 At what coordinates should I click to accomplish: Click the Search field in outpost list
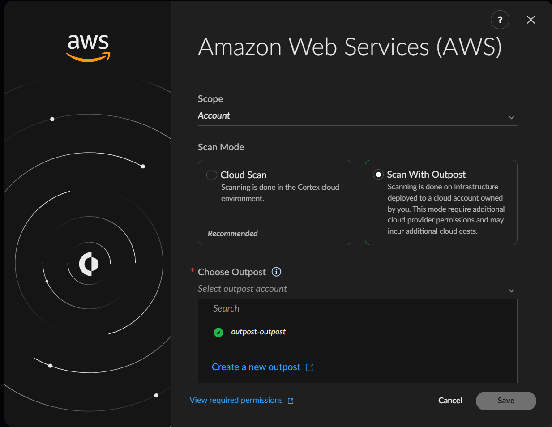356,309
